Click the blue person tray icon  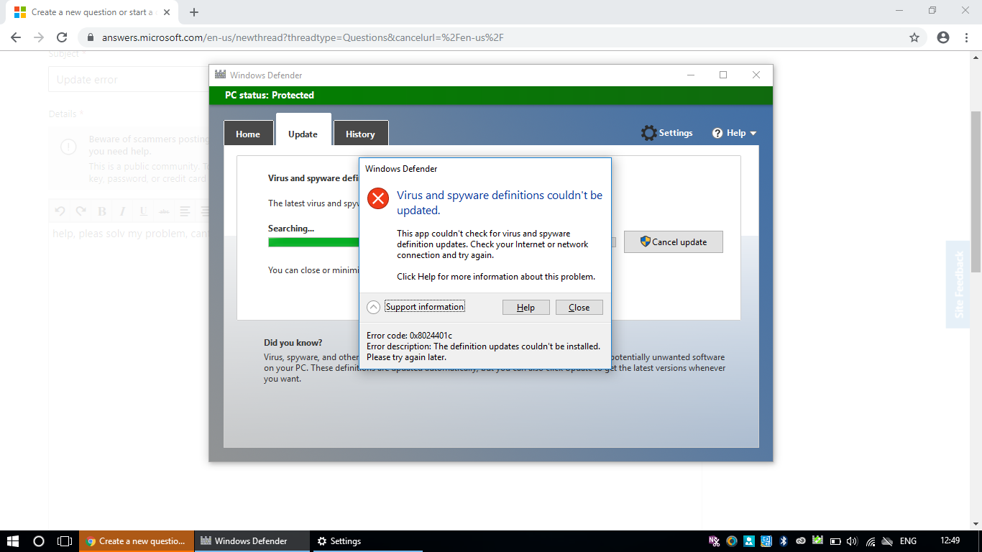(x=749, y=541)
